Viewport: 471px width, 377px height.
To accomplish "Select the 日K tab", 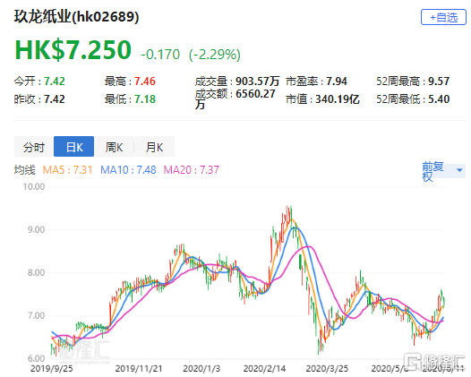I will (74, 147).
